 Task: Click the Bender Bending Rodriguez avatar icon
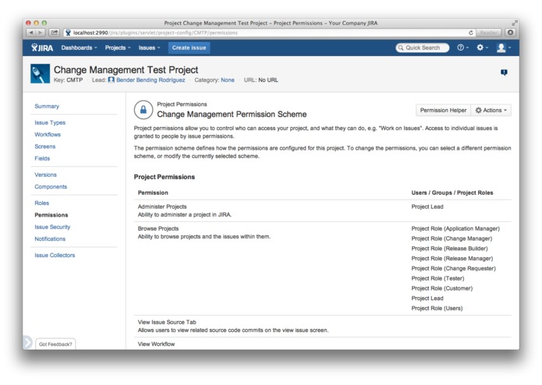tap(111, 79)
